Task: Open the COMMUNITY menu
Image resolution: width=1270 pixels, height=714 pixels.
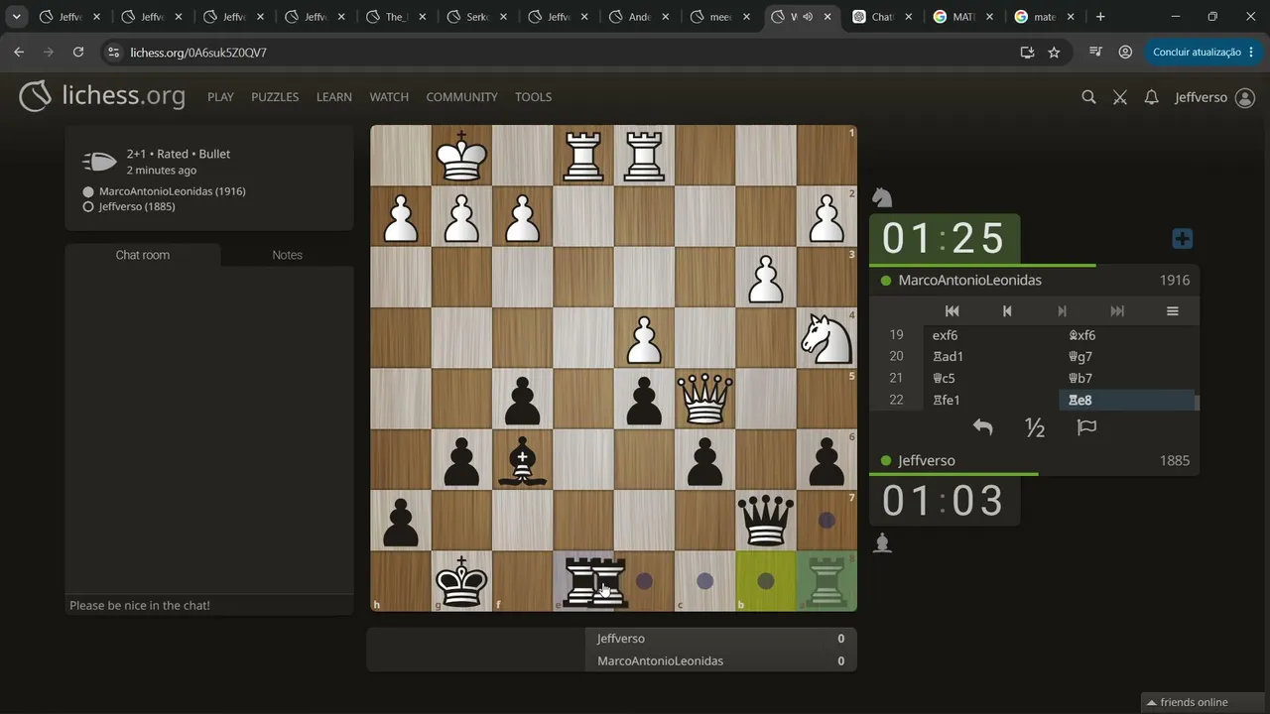Action: pos(461,97)
